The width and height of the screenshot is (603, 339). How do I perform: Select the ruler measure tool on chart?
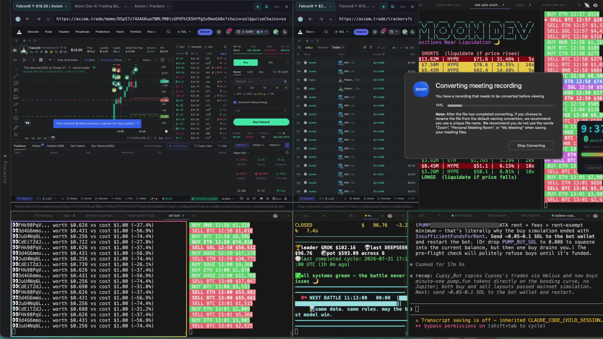coord(16,127)
